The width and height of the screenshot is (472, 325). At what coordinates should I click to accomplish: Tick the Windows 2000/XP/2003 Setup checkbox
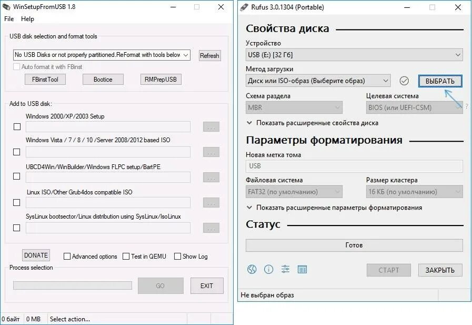tap(17, 126)
